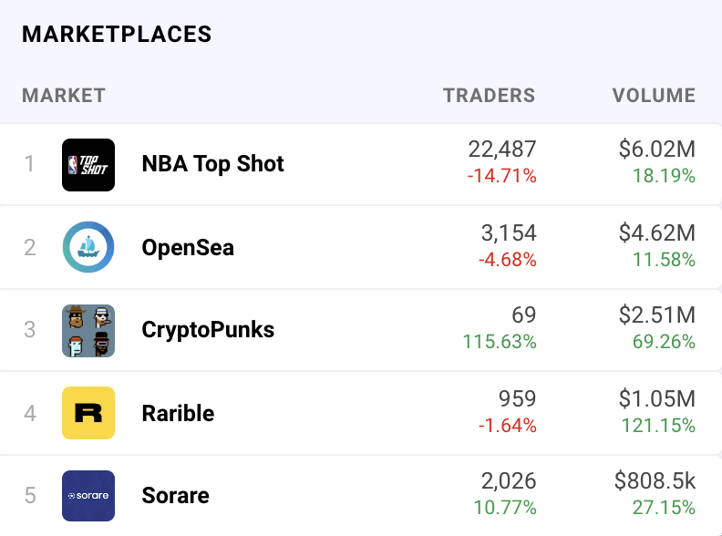Open the OpenSea marketplace name link
The image size is (722, 536).
tap(188, 248)
